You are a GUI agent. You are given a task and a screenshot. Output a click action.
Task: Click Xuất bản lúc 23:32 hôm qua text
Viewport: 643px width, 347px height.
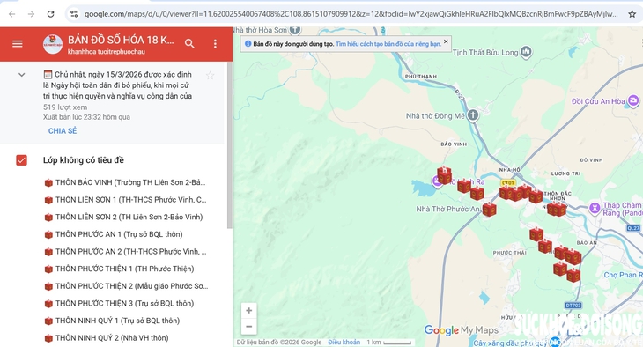point(86,117)
